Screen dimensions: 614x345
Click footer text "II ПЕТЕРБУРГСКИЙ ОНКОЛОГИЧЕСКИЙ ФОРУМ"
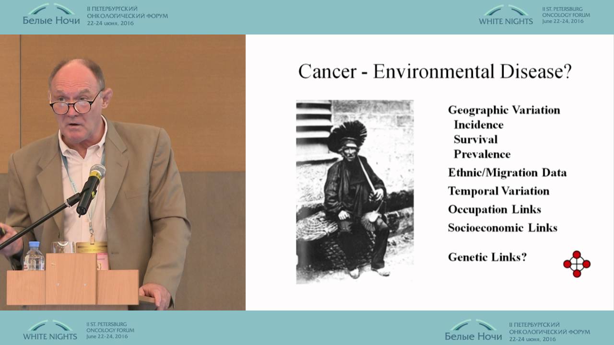[x=549, y=328]
